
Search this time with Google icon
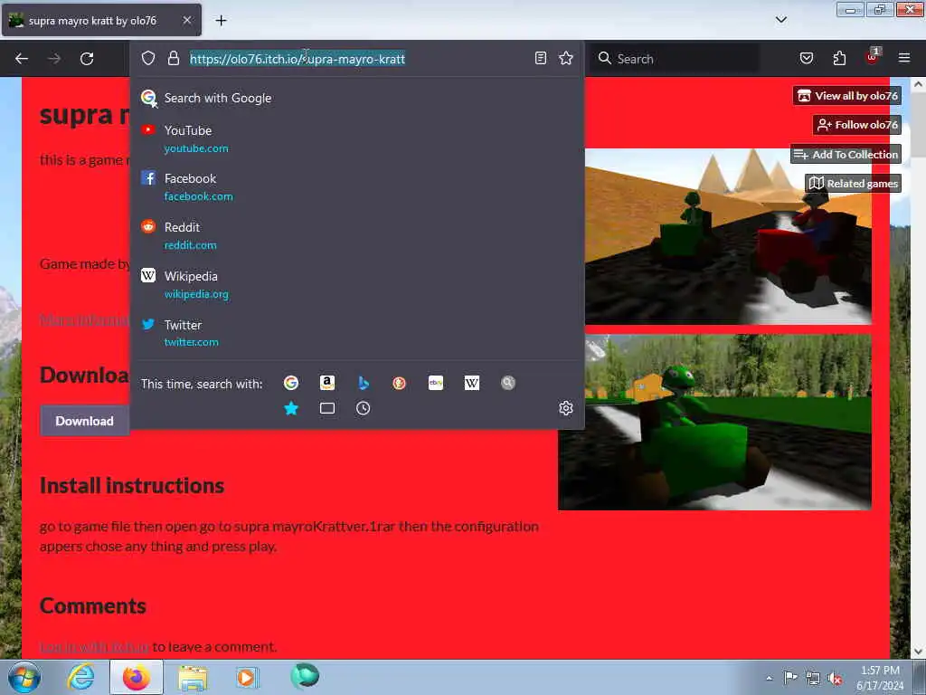pos(291,383)
